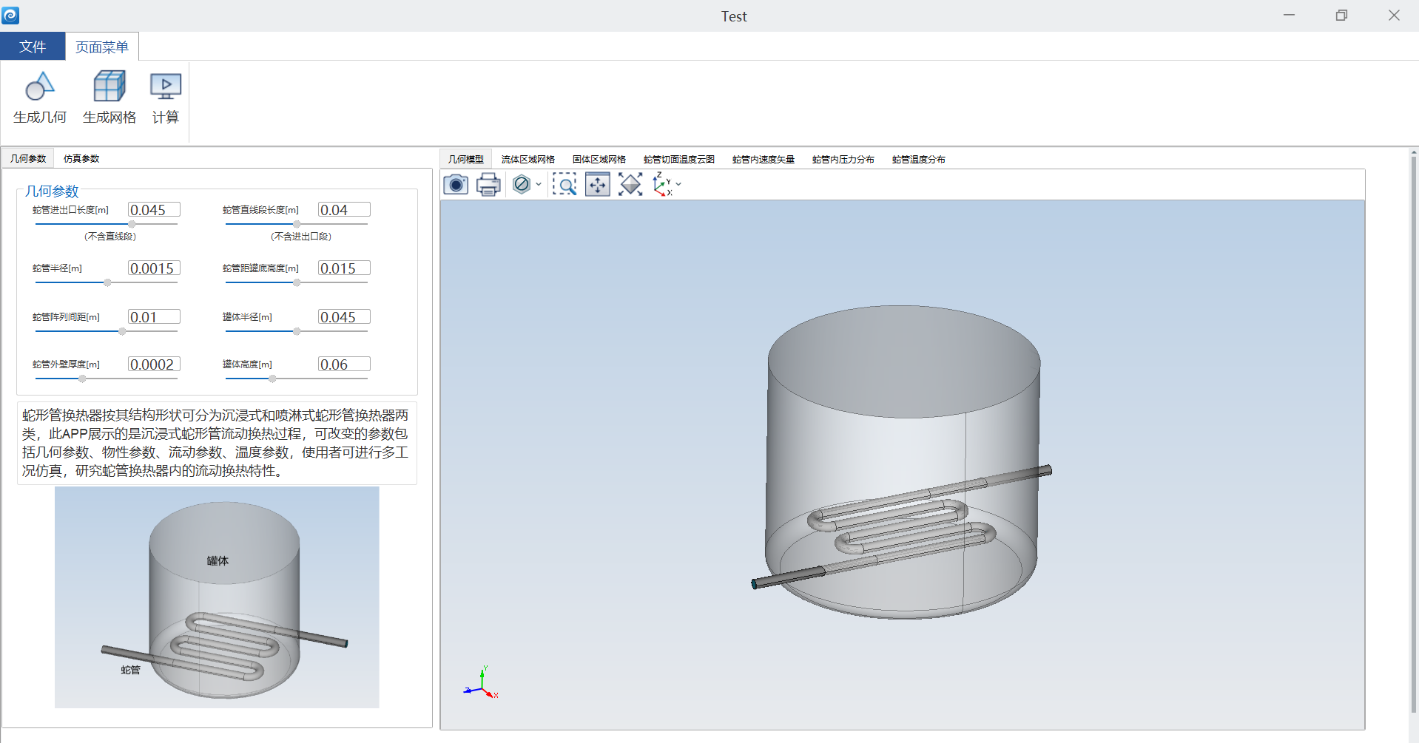Click the 蛇管半径 value field
The height and width of the screenshot is (743, 1419).
[x=154, y=268]
